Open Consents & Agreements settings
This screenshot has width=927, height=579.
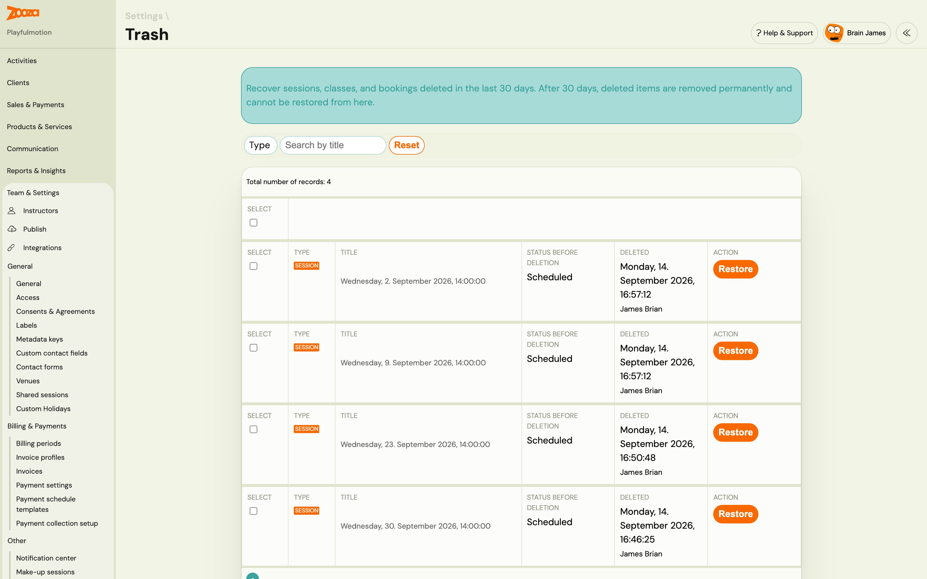(x=56, y=311)
